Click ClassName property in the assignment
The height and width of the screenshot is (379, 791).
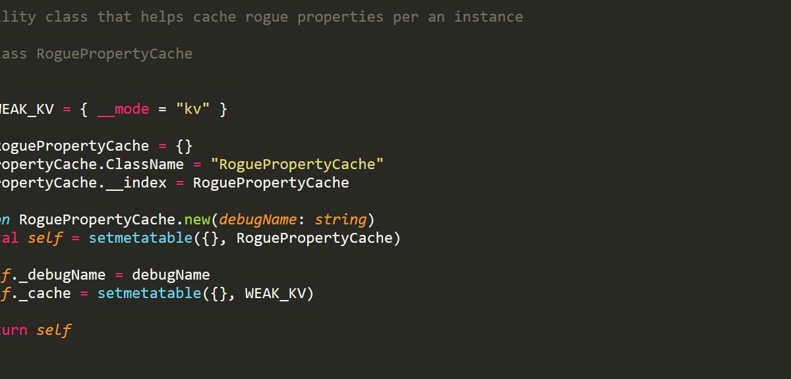tap(144, 164)
